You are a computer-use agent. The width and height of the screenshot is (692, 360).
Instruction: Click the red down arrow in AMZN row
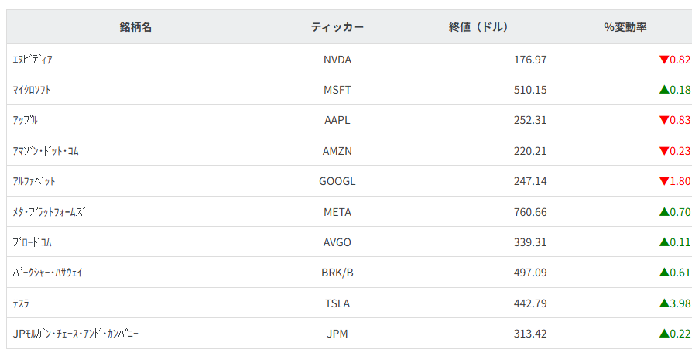[x=663, y=151]
